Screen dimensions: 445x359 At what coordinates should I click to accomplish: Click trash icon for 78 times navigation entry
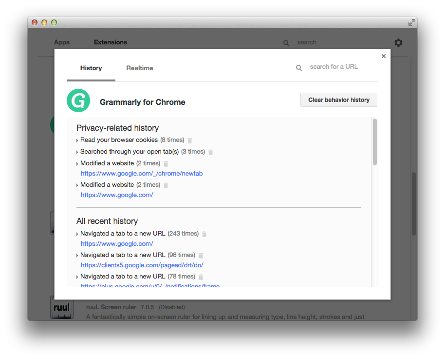coord(201,277)
